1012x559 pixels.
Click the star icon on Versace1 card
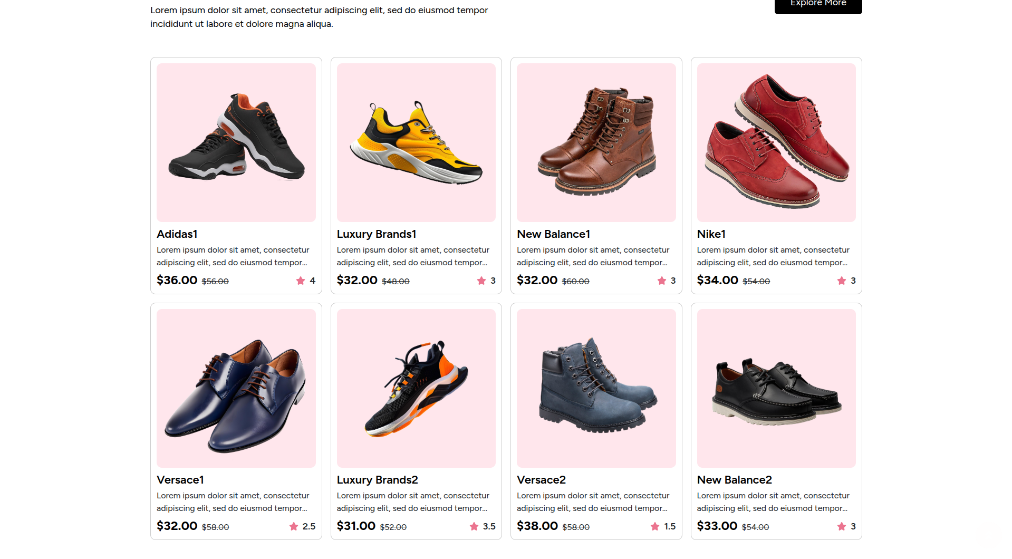[x=294, y=526]
